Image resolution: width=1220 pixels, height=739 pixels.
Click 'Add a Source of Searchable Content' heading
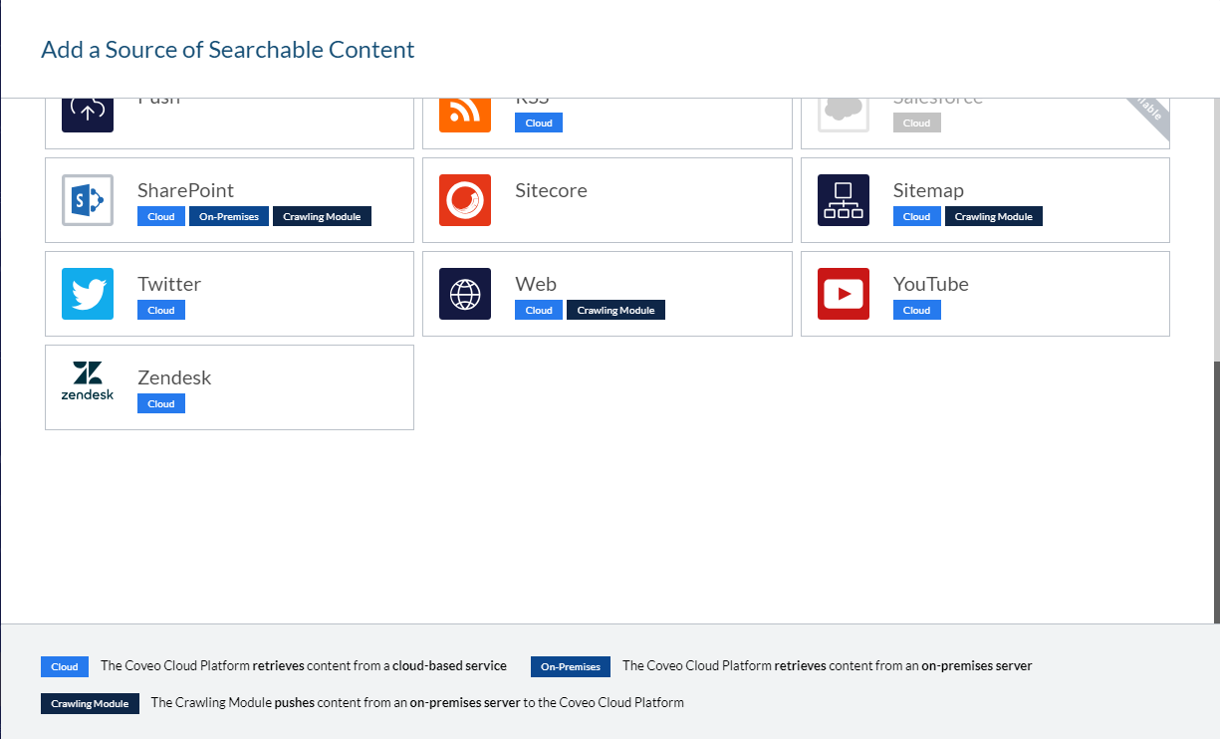(x=228, y=49)
